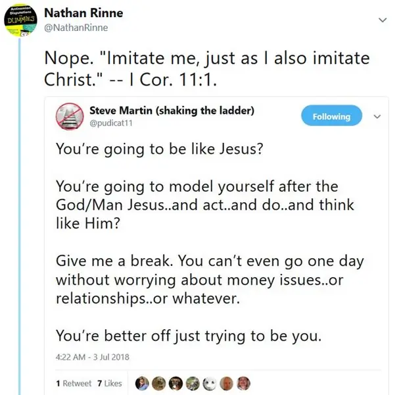This screenshot has width=401, height=395.
Task: Open the Steve Martin (shaking the ladder) name
Action: click(x=171, y=110)
